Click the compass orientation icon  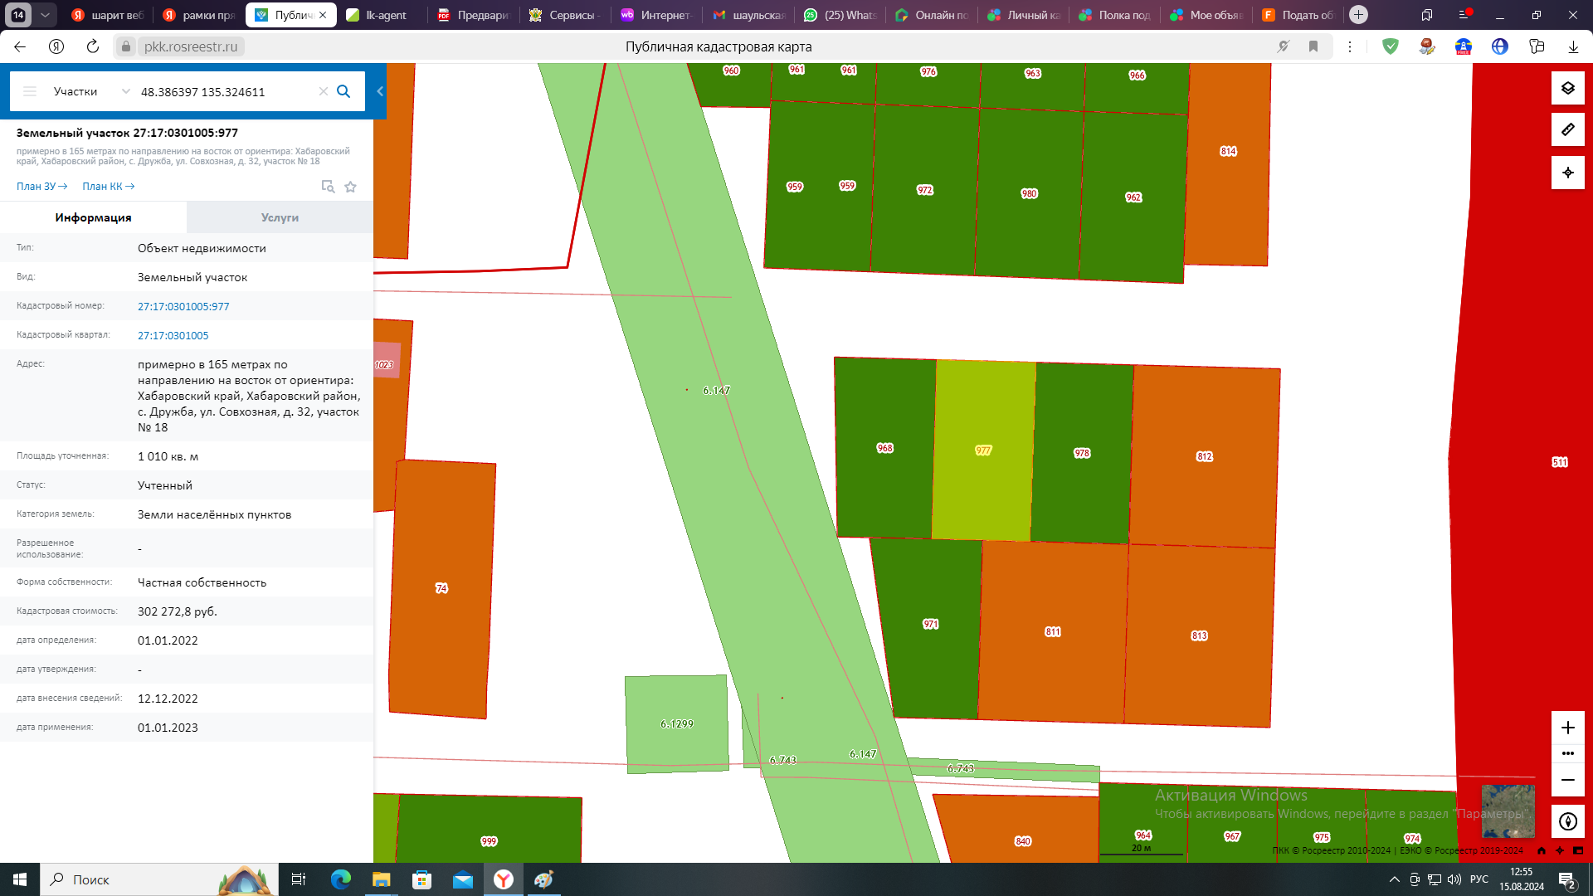point(1567,821)
